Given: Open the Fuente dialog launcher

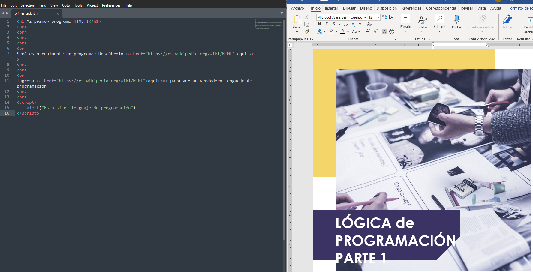Looking at the screenshot, I should [x=395, y=39].
